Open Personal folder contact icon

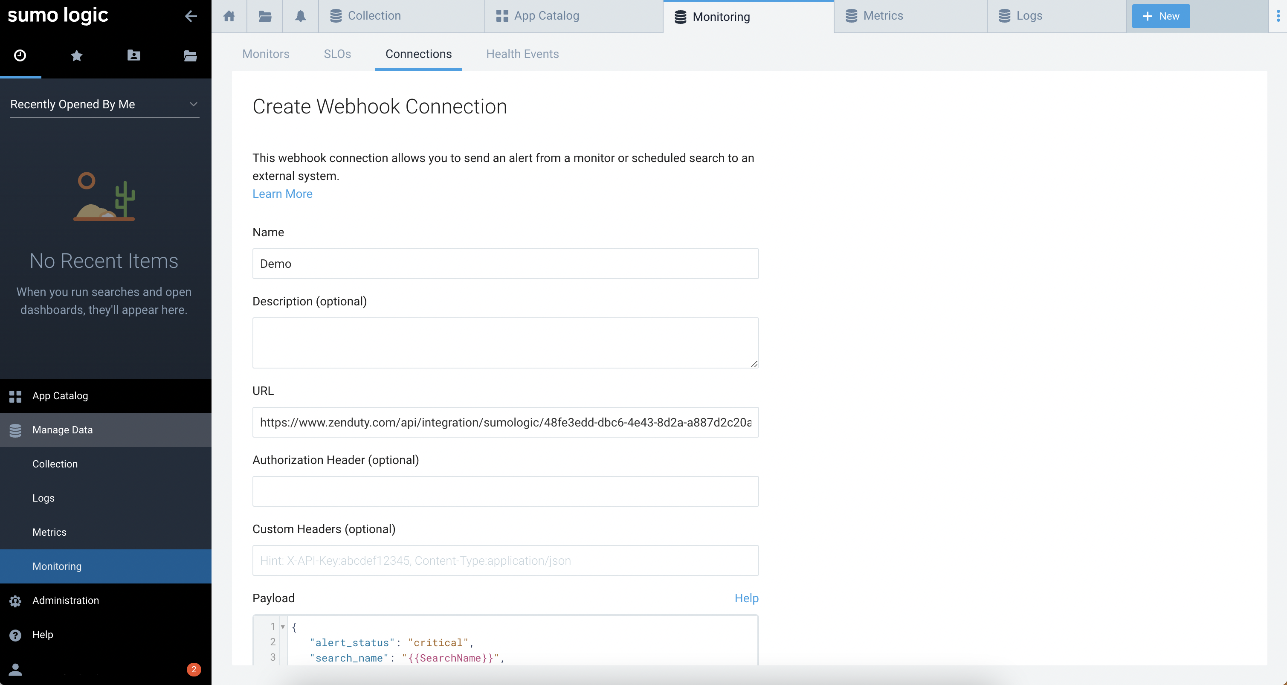133,55
